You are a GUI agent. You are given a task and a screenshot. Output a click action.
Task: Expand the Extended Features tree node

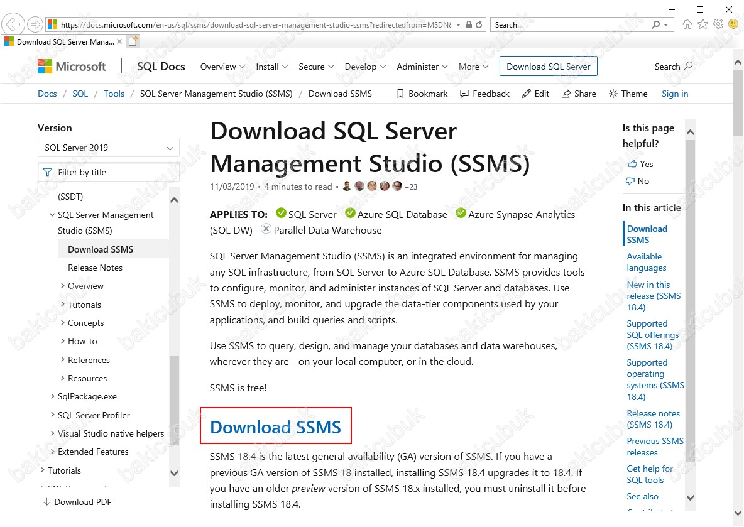pos(52,452)
